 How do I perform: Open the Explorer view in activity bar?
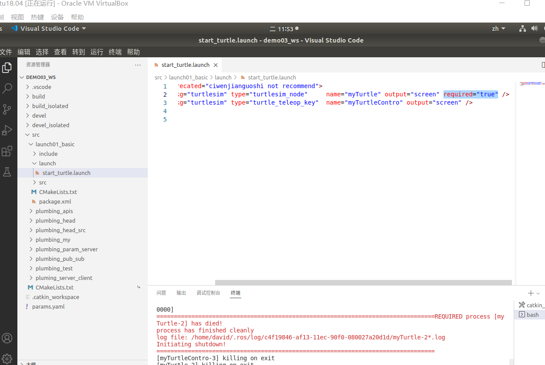click(x=7, y=68)
